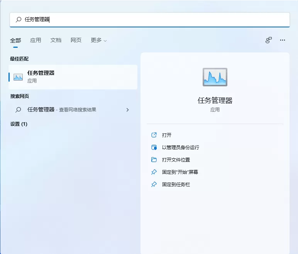Click the 最佳匹配 heading
The image size is (298, 254).
[19, 59]
